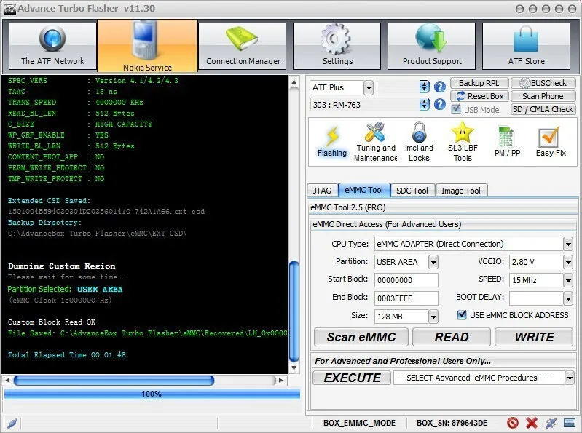Open Tuning and Maintenance tools
Viewport: 582px width, 433px height.
click(376, 142)
